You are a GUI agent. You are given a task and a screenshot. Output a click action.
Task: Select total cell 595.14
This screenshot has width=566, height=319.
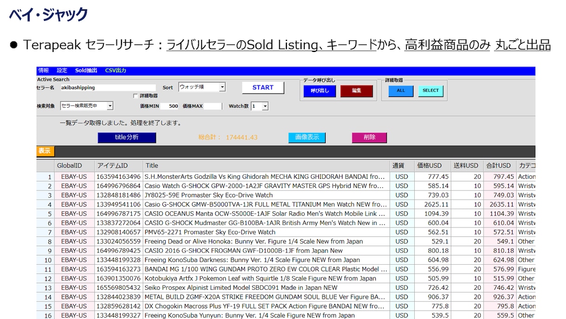point(499,186)
